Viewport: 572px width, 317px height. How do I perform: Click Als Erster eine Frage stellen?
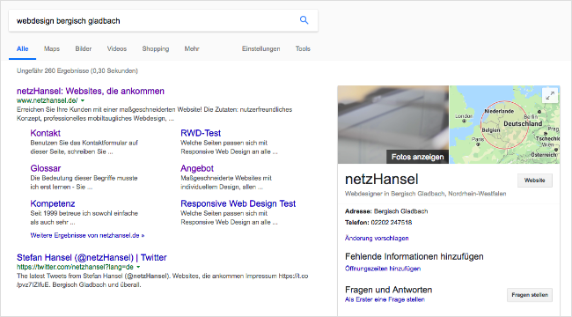point(385,299)
